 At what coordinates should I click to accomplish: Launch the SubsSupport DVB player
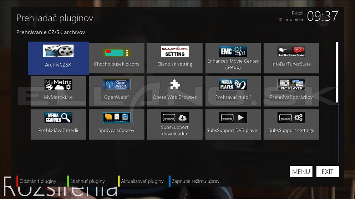point(233,124)
